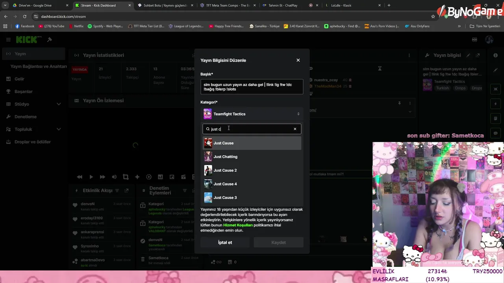Click the İptal et button
Screen dimensions: 504x283
(225, 243)
